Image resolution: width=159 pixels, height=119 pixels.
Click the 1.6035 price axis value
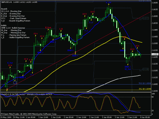(155, 91)
